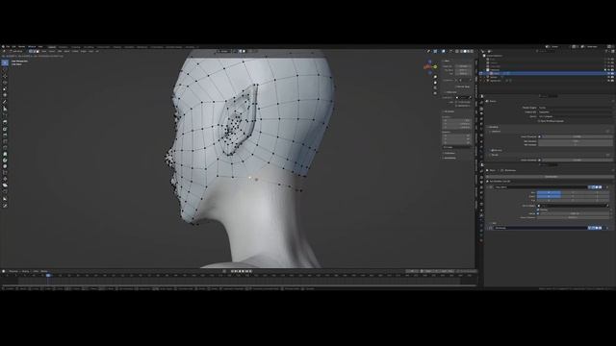Toggle camera view icon in viewport
The width and height of the screenshot is (616, 346).
pos(435,87)
